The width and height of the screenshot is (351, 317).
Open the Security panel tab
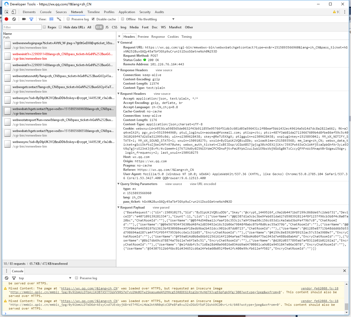click(x=145, y=12)
